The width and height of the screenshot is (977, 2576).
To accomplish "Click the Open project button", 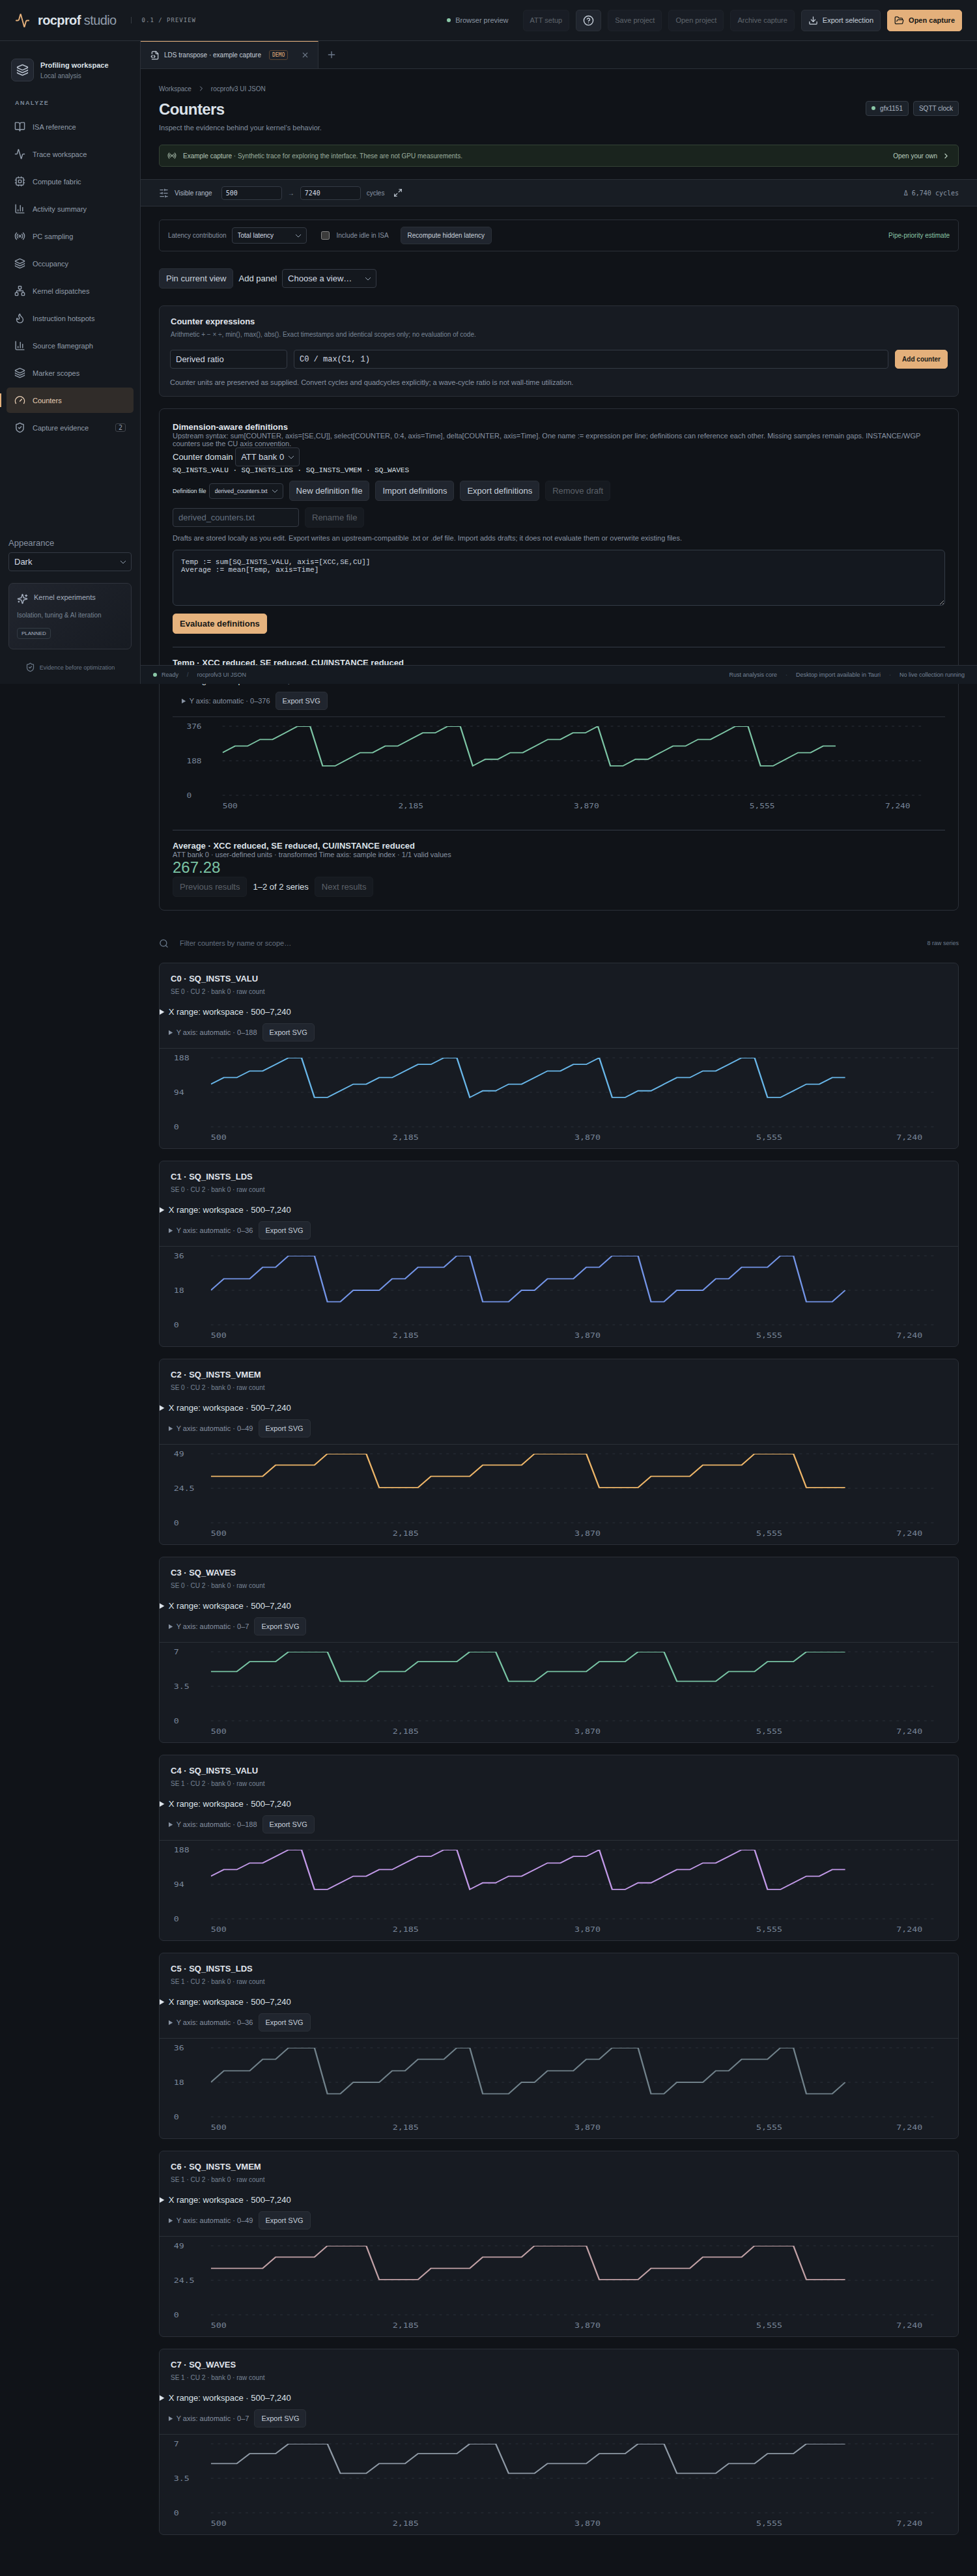I will click(696, 20).
